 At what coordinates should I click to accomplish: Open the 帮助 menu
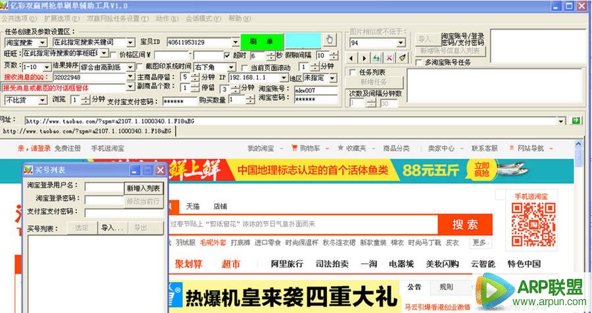click(239, 18)
